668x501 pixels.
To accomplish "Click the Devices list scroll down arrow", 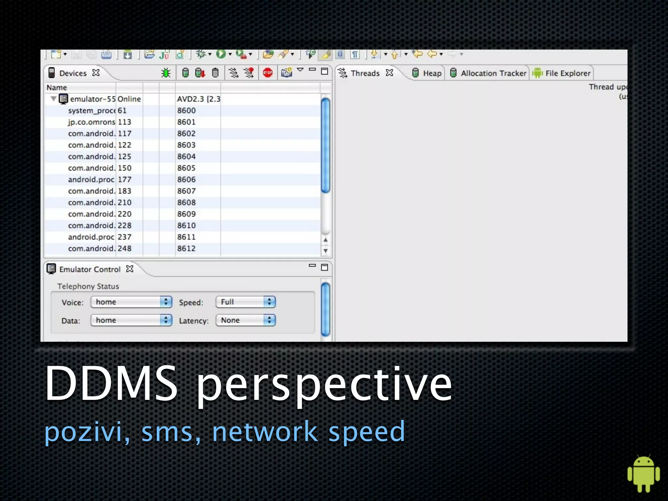I will coord(326,251).
